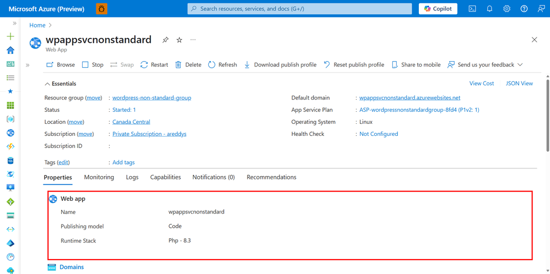Mark the web app as favorite with star
Viewport: 550px width, 274px height.
tap(179, 40)
